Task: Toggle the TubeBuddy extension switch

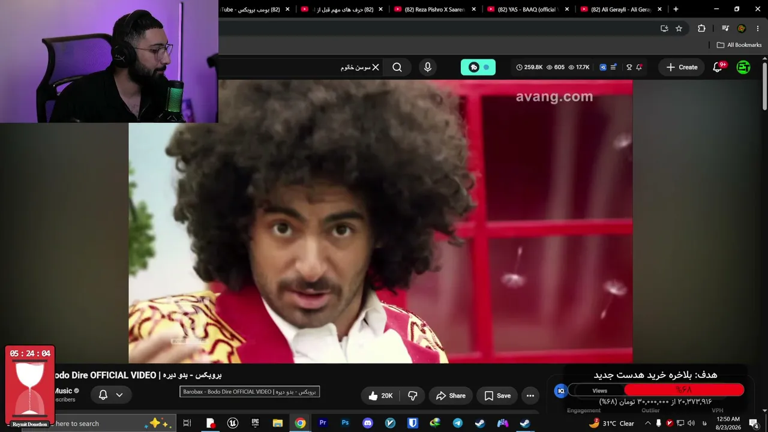Action: point(478,67)
